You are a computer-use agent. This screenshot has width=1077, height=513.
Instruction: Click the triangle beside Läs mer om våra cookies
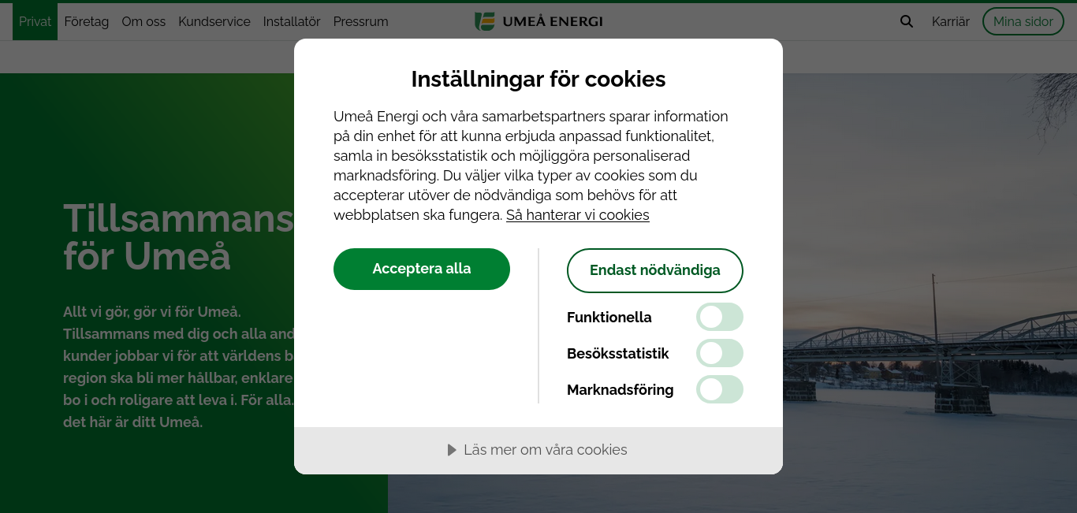point(452,450)
